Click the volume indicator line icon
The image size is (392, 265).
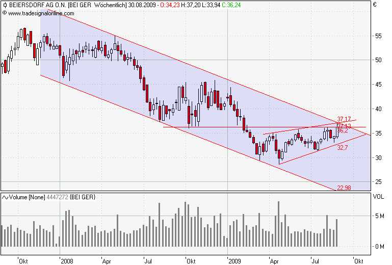5,198
